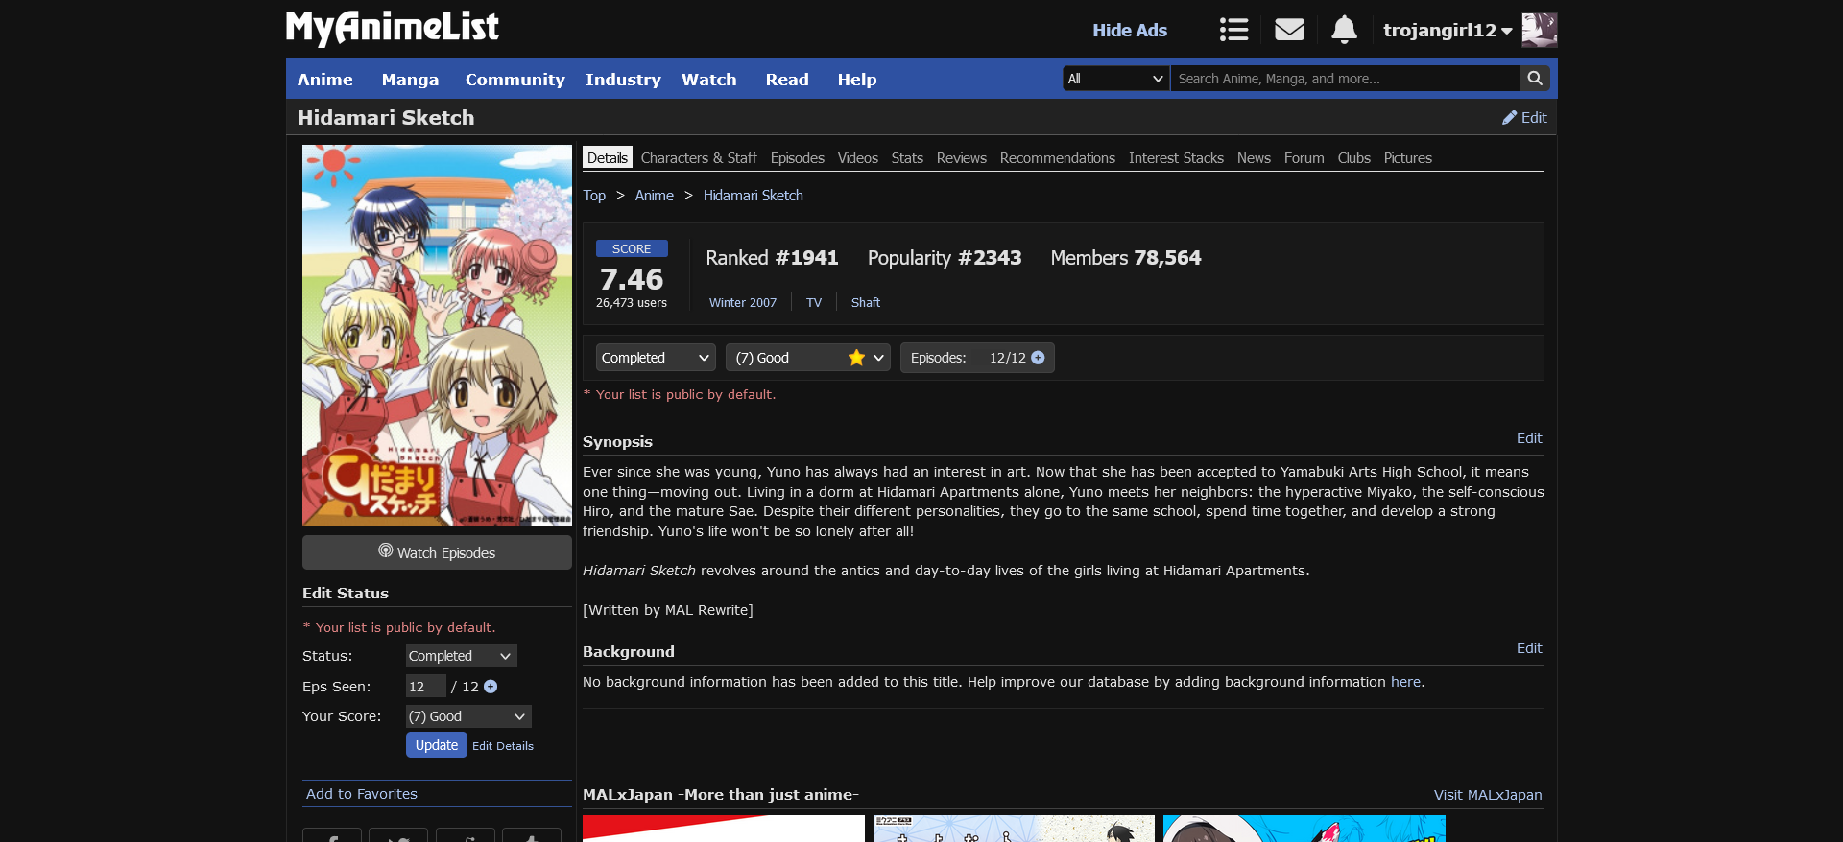Switch to the Videos tab
Image resolution: width=1843 pixels, height=842 pixels.
858,158
